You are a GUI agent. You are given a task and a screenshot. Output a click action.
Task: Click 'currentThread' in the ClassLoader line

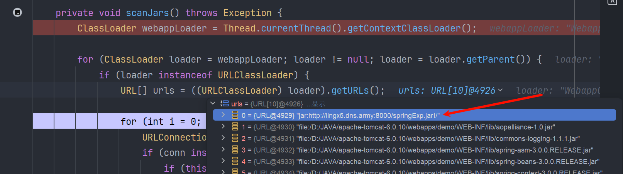(x=296, y=28)
